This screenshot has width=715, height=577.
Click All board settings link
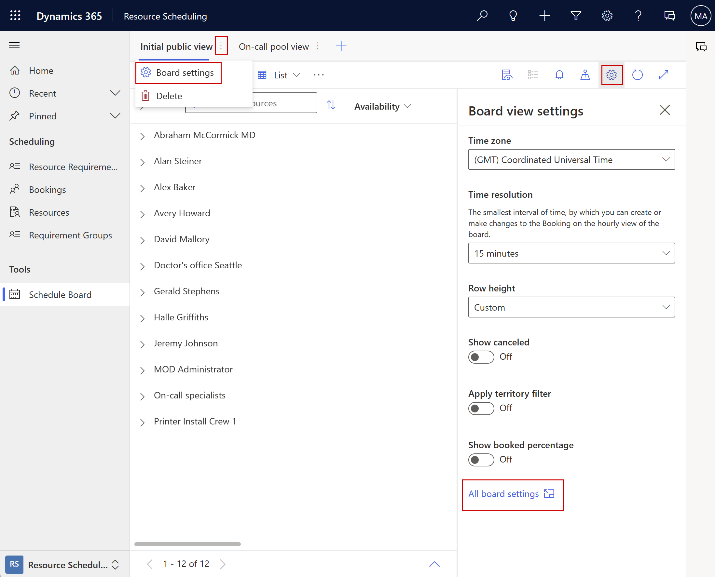pos(511,494)
